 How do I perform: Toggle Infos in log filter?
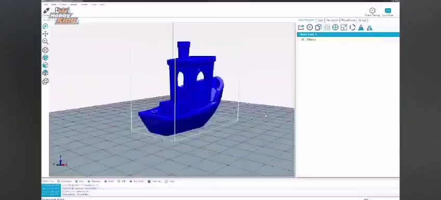(x=80, y=181)
